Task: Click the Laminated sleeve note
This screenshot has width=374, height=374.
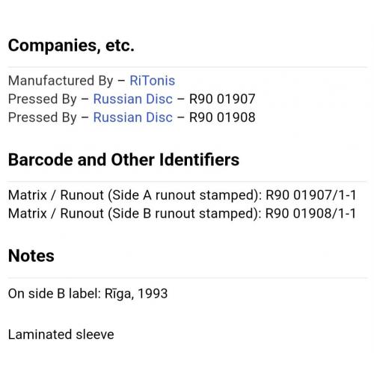Action: click(61, 334)
